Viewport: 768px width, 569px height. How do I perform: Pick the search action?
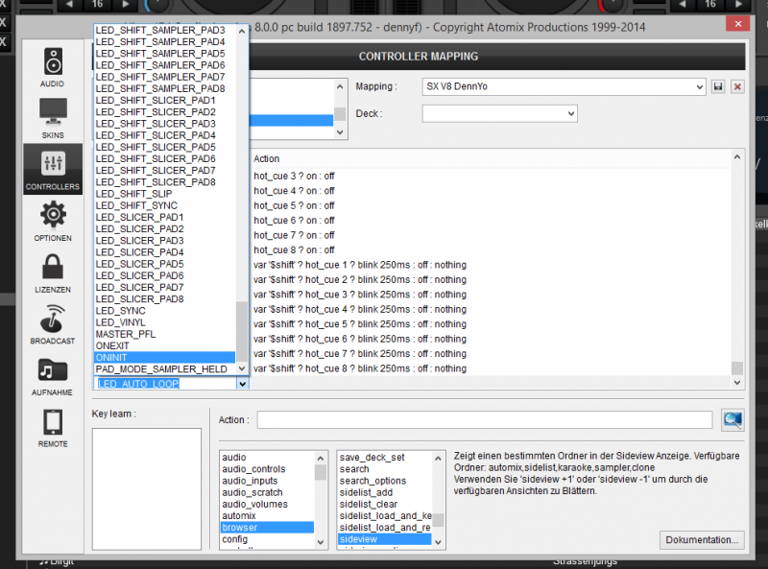(385, 469)
